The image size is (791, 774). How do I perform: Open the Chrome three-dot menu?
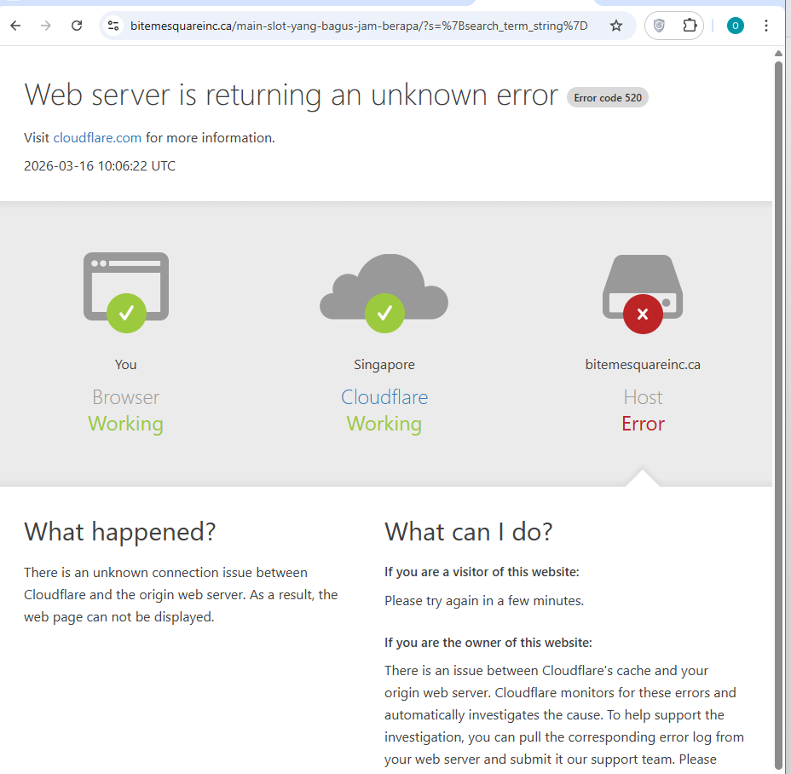[x=765, y=26]
